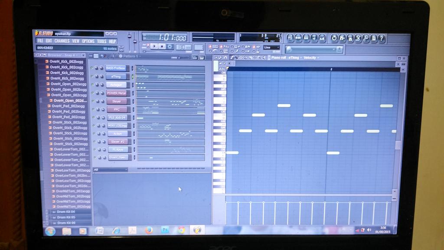Select the delete tool in piano roll
This screenshot has width=444, height=250.
(241, 58)
